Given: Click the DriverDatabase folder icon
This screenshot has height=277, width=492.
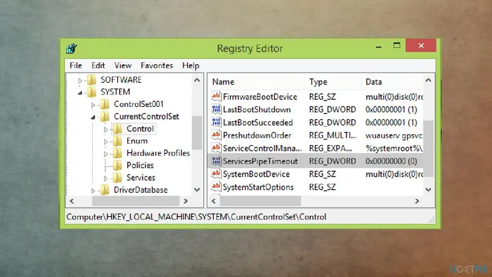Looking at the screenshot, I should pyautogui.click(x=105, y=190).
